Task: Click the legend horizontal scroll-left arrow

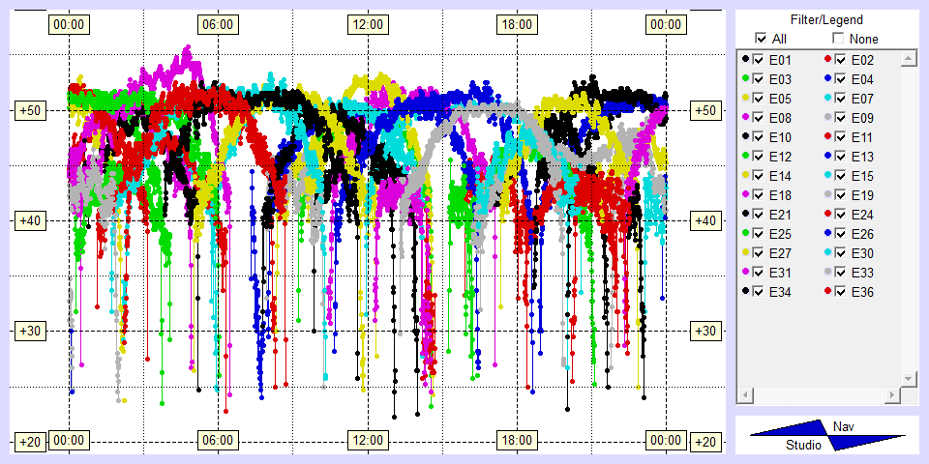Action: point(745,395)
